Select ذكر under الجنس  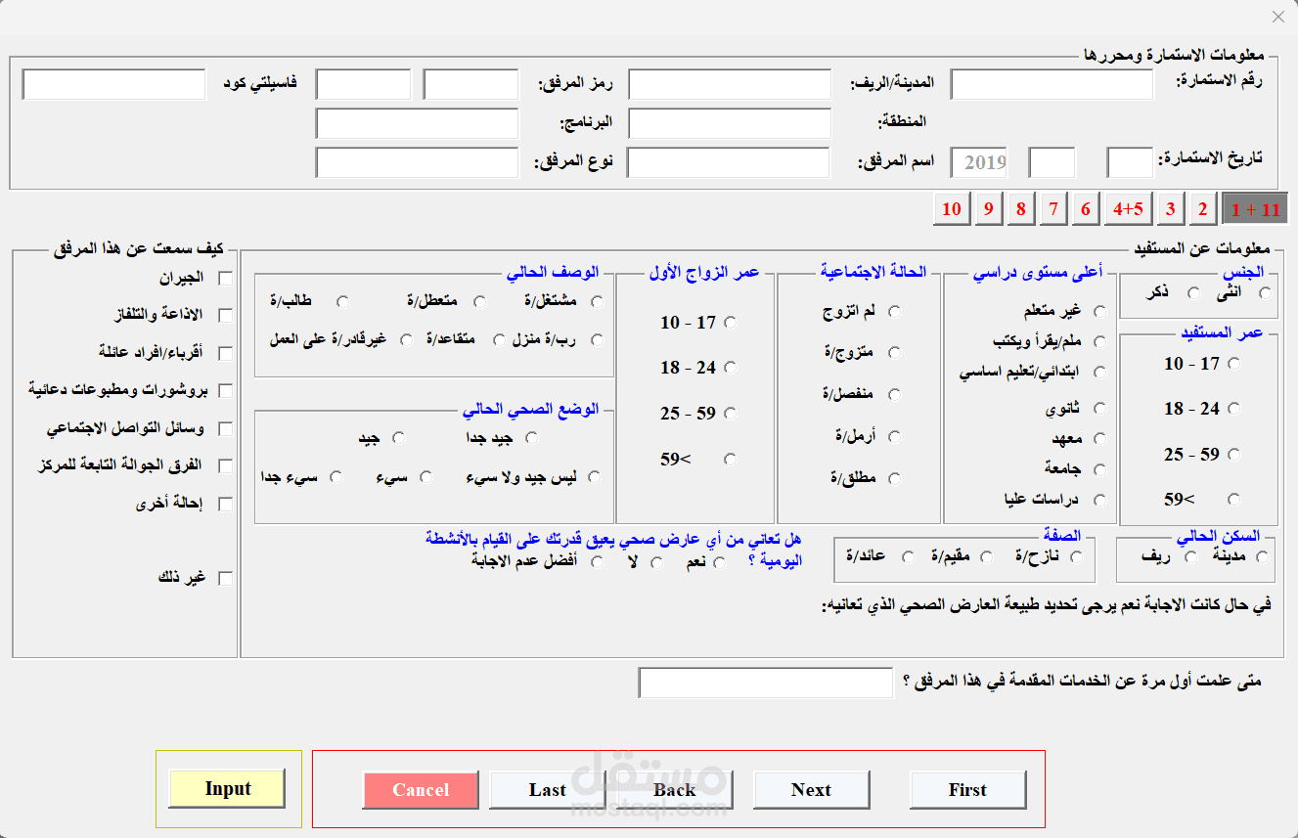pos(1192,292)
